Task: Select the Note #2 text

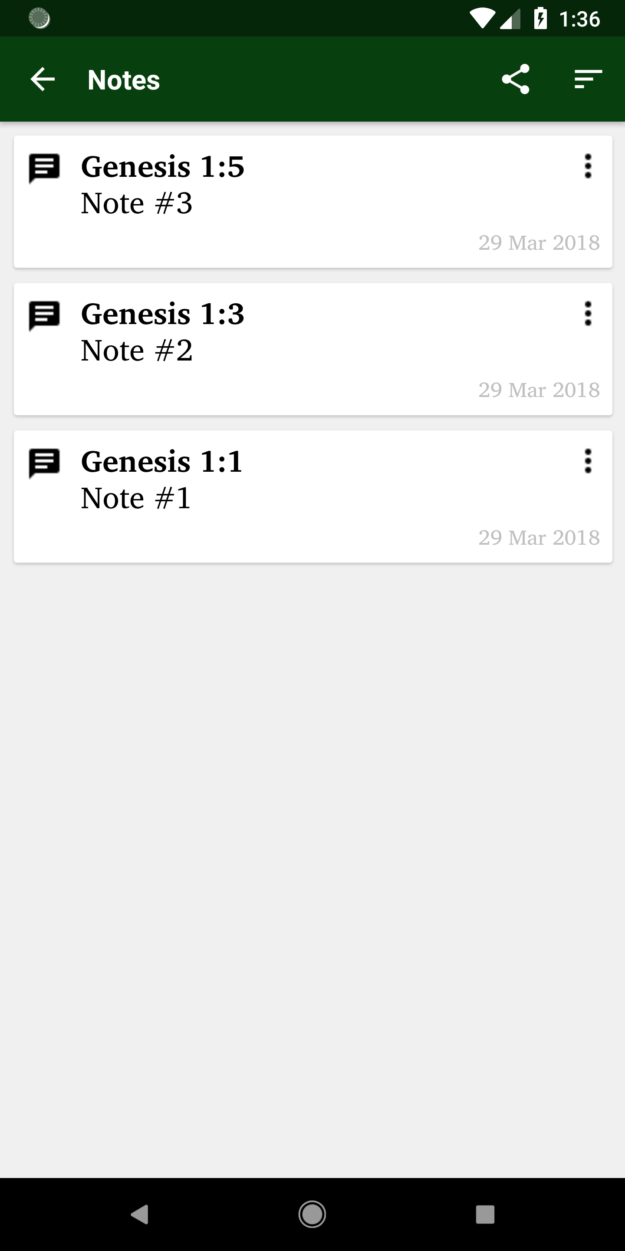Action: (136, 351)
